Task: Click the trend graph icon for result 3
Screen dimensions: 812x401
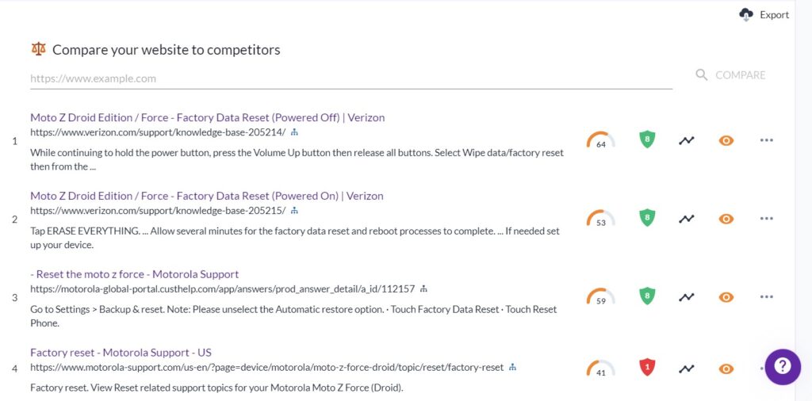Action: point(687,297)
